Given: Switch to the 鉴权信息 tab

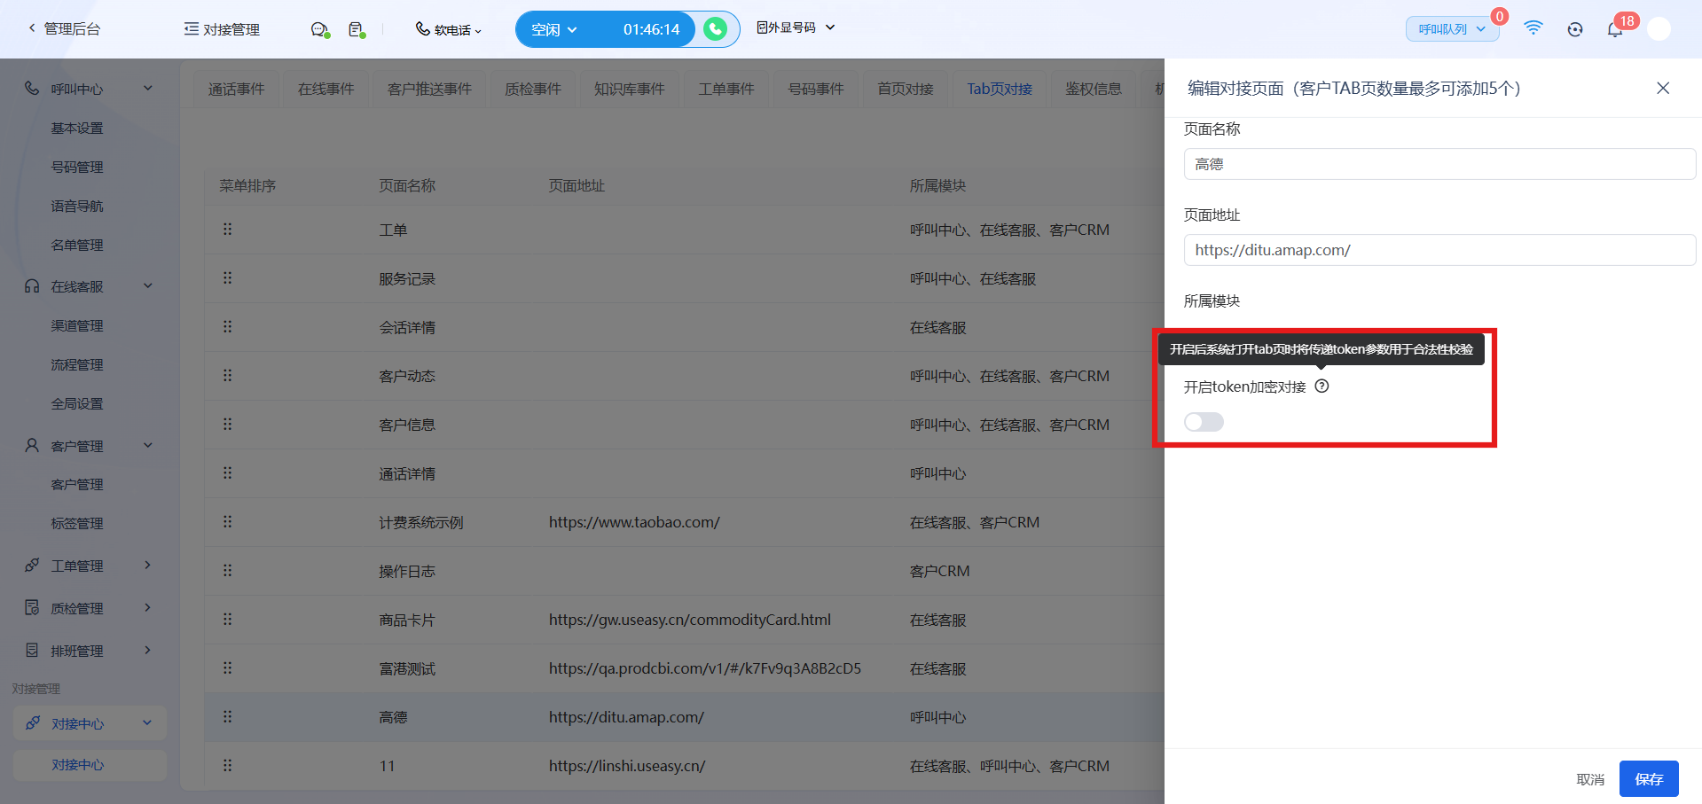Looking at the screenshot, I should click(1094, 89).
